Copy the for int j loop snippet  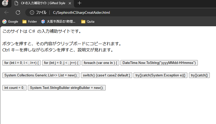pos(61,63)
